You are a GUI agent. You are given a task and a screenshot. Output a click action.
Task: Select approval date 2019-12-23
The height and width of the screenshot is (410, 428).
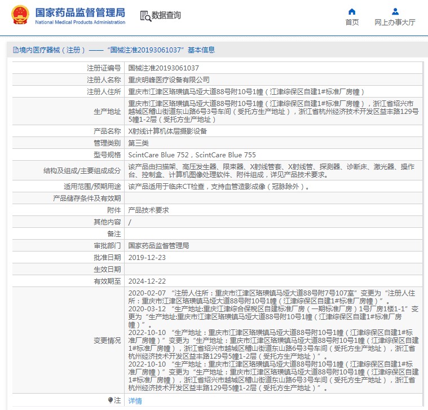click(147, 257)
